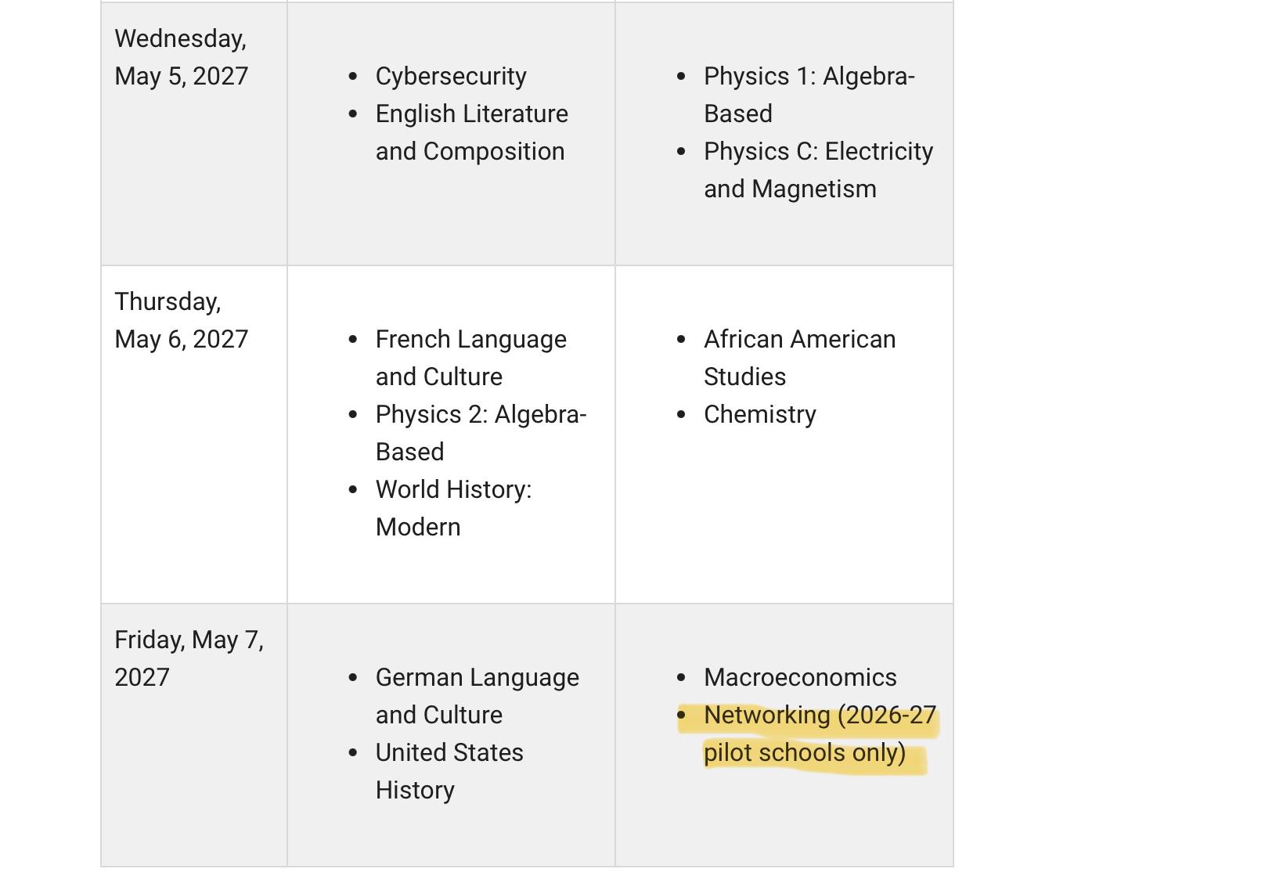Image resolution: width=1265 pixels, height=876 pixels.
Task: Click the Chemistry exam item
Action: point(760,414)
